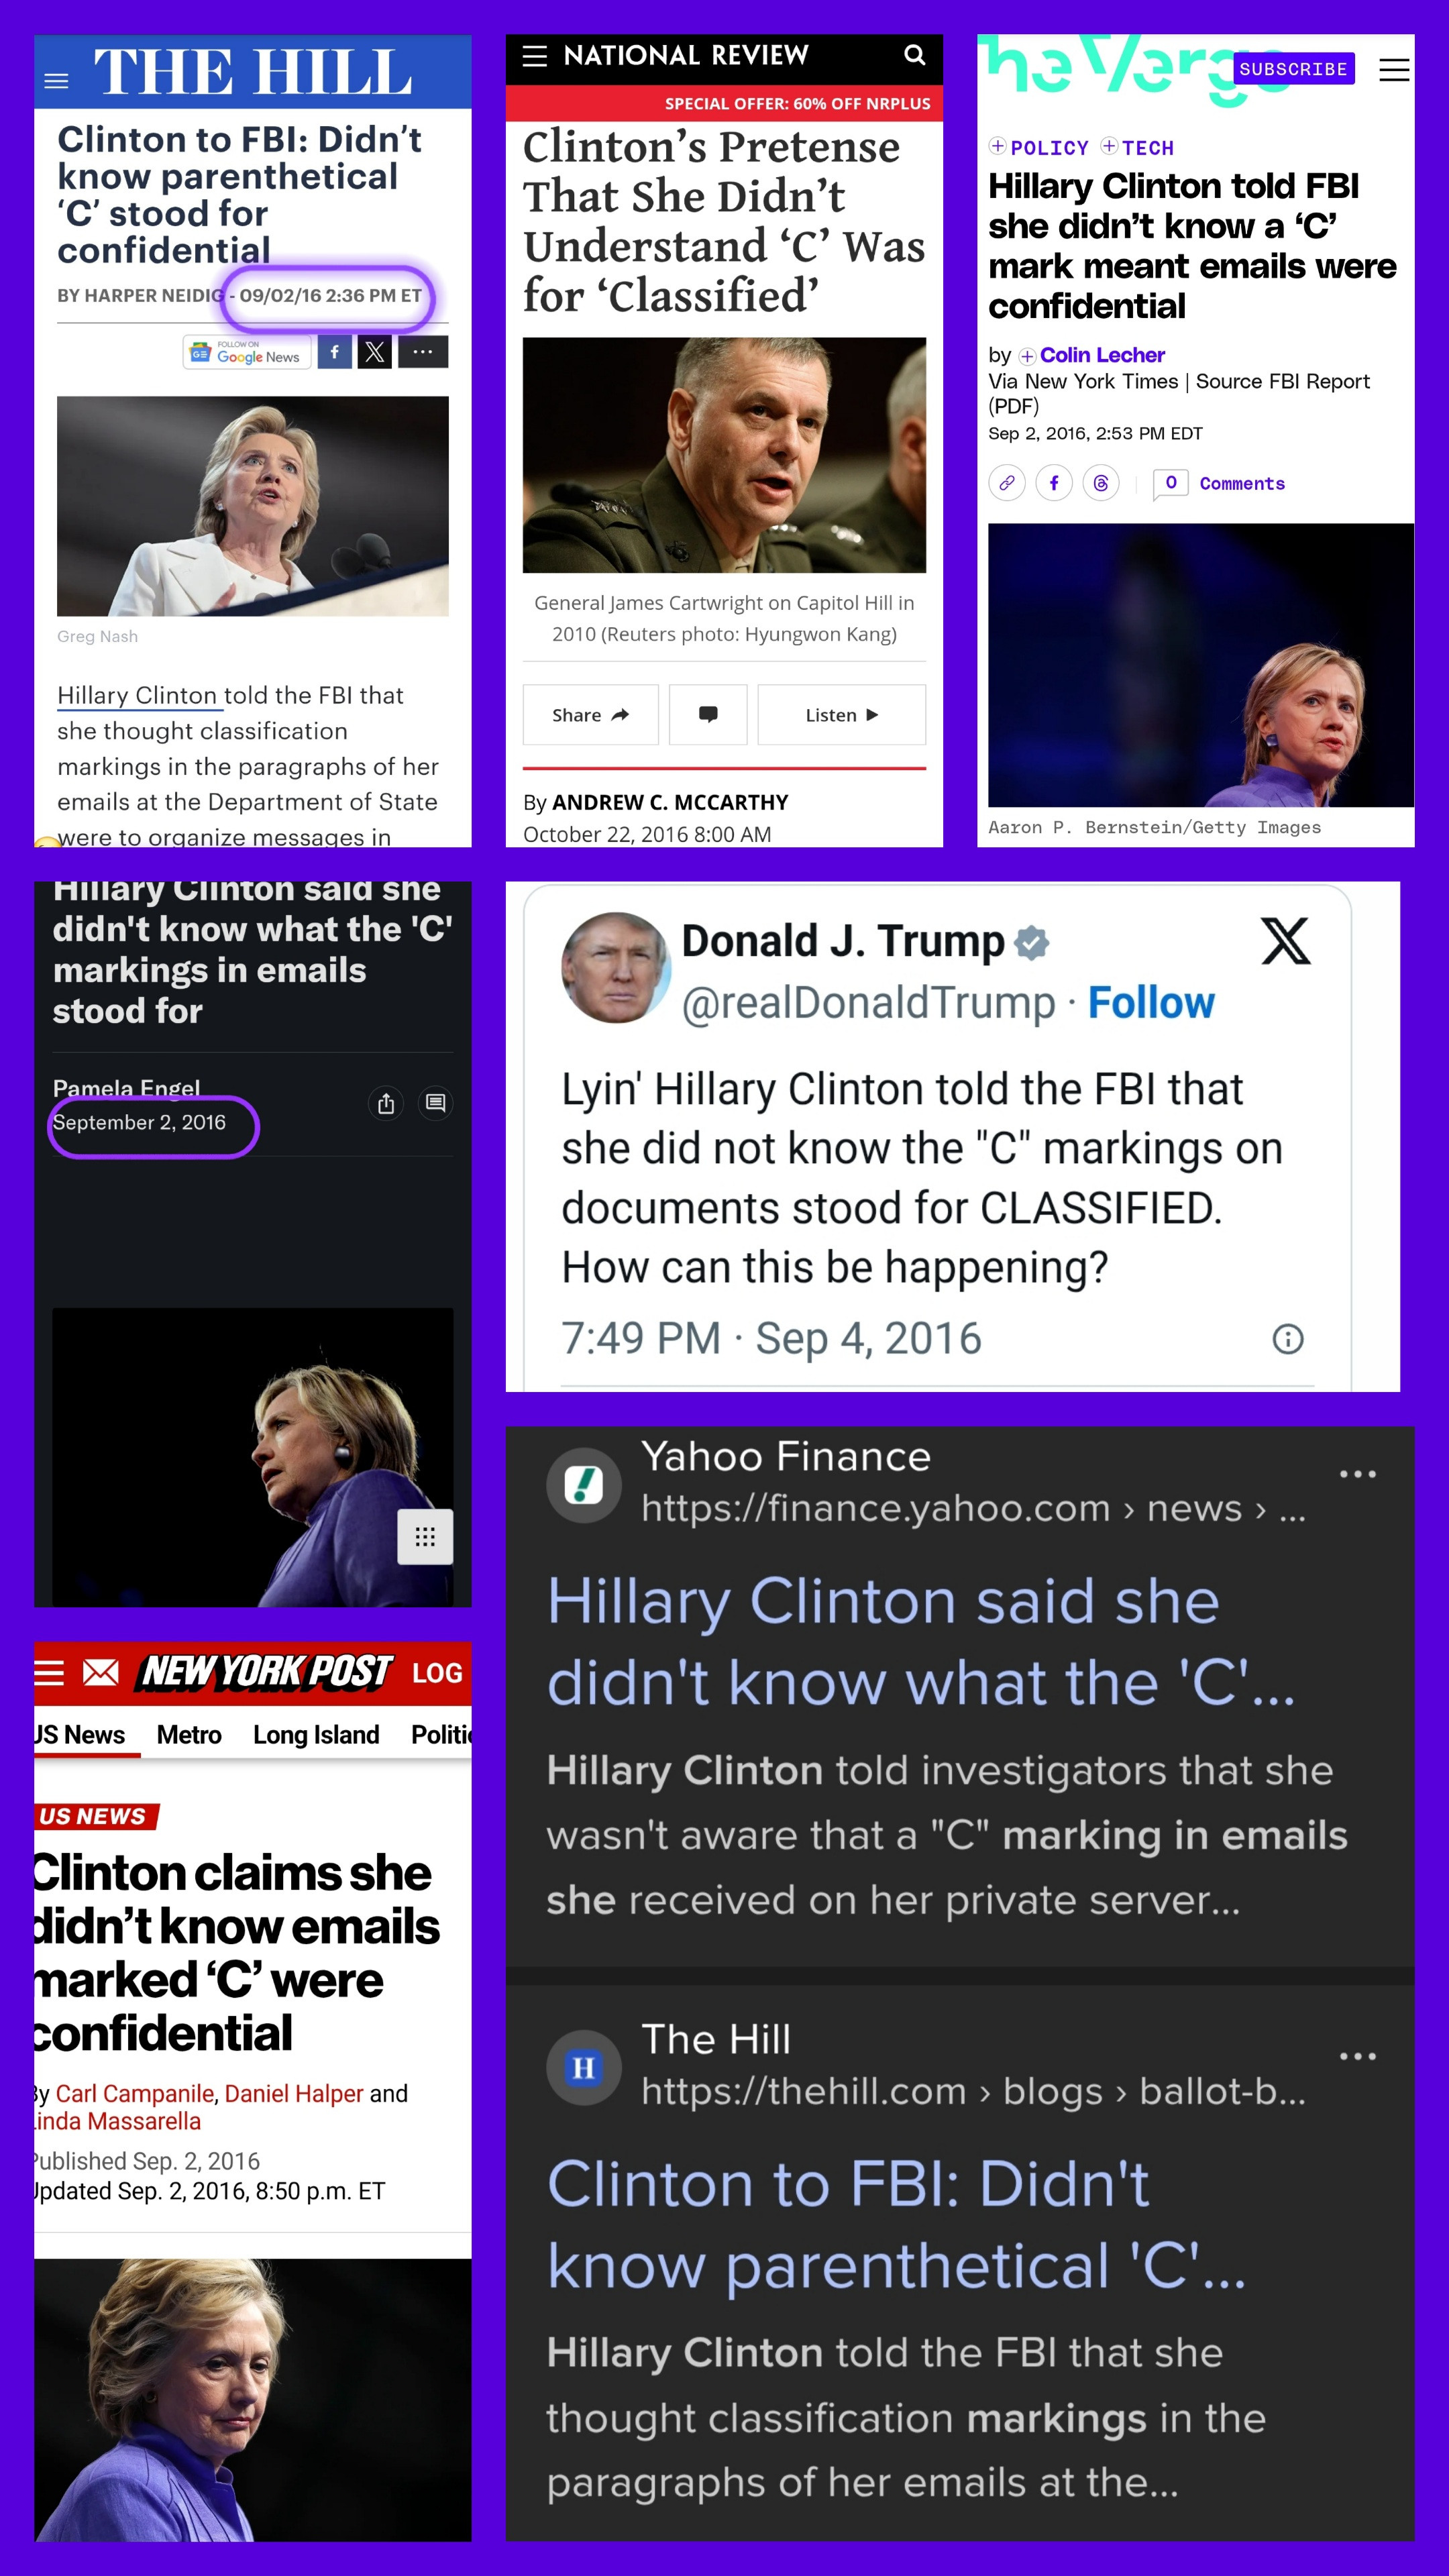Share The Hill article on X

(x=375, y=352)
